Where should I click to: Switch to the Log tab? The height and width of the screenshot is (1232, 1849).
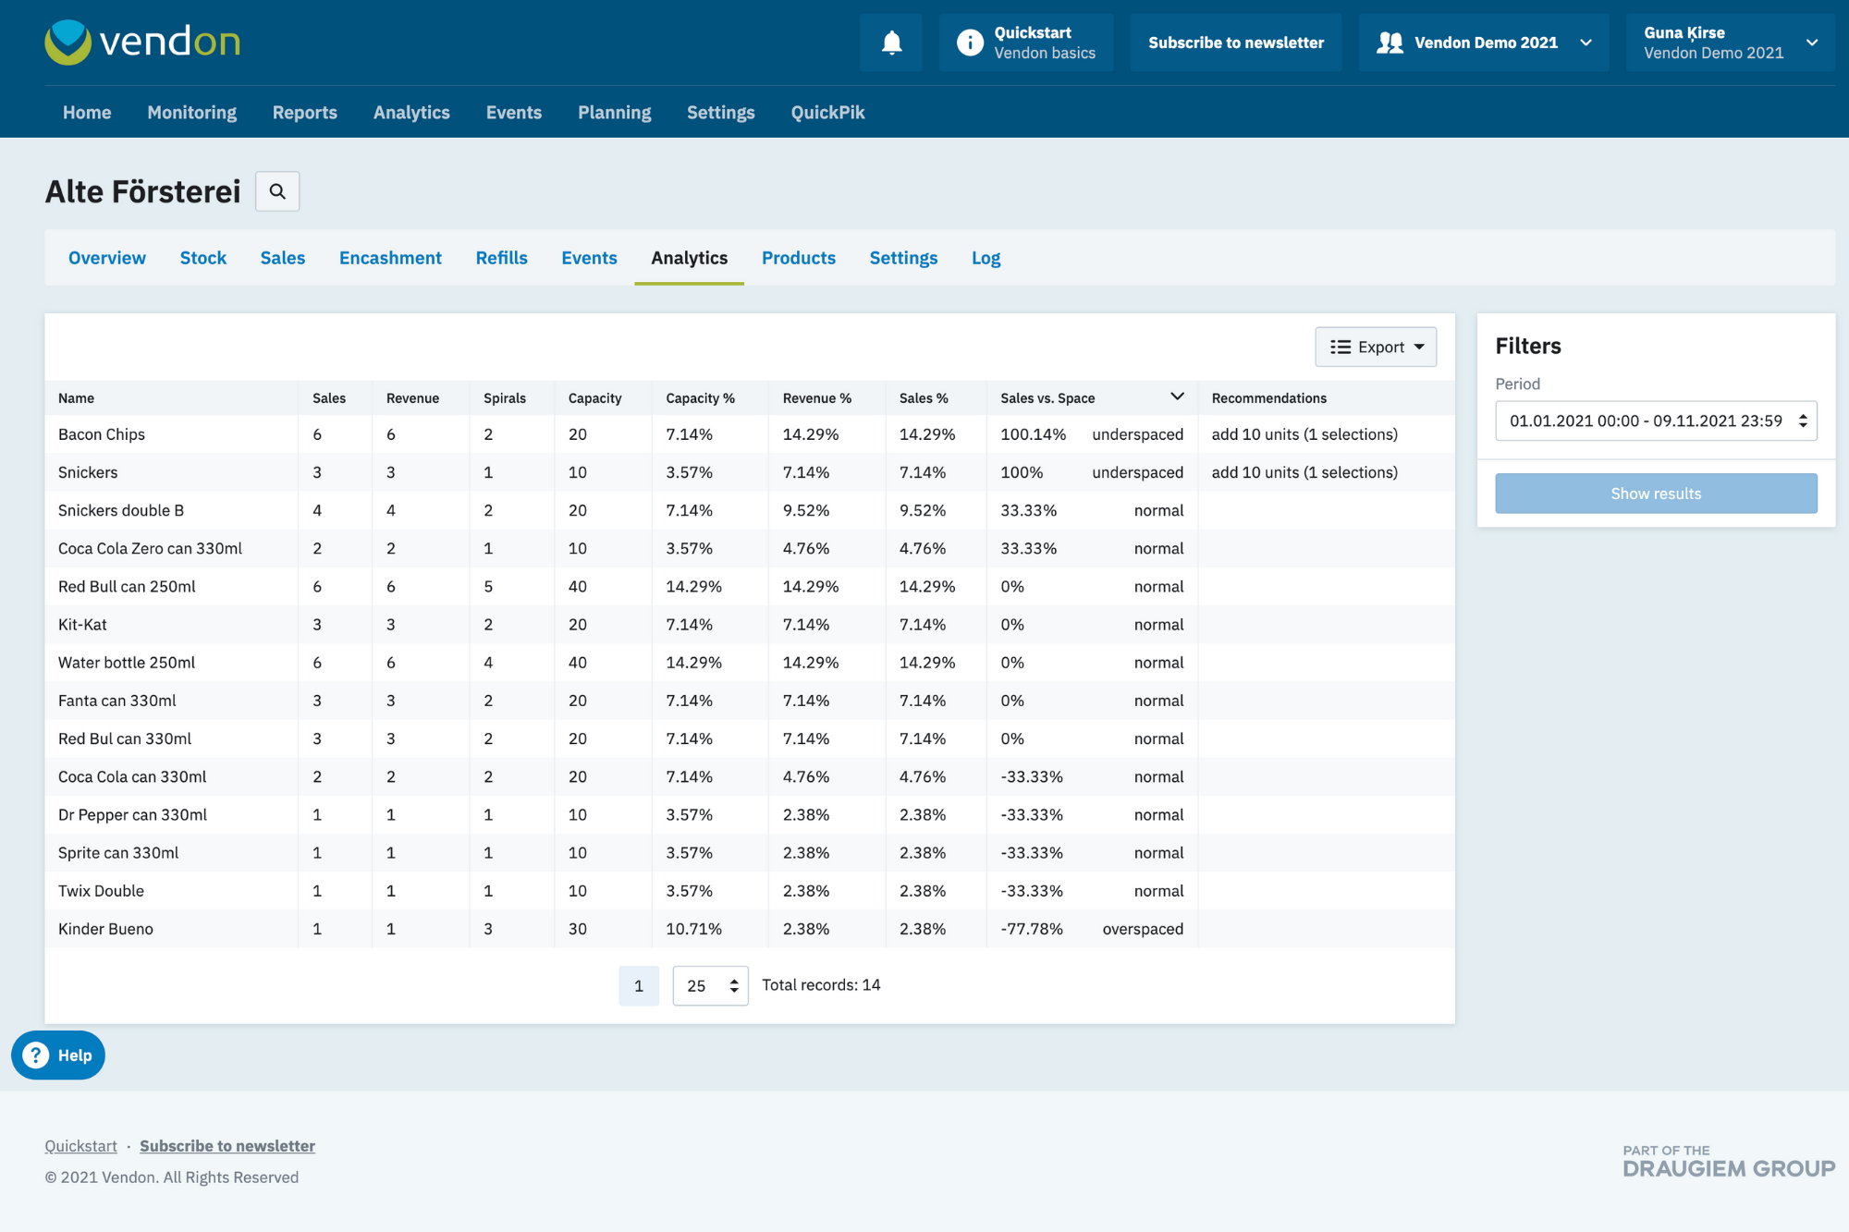(x=986, y=258)
